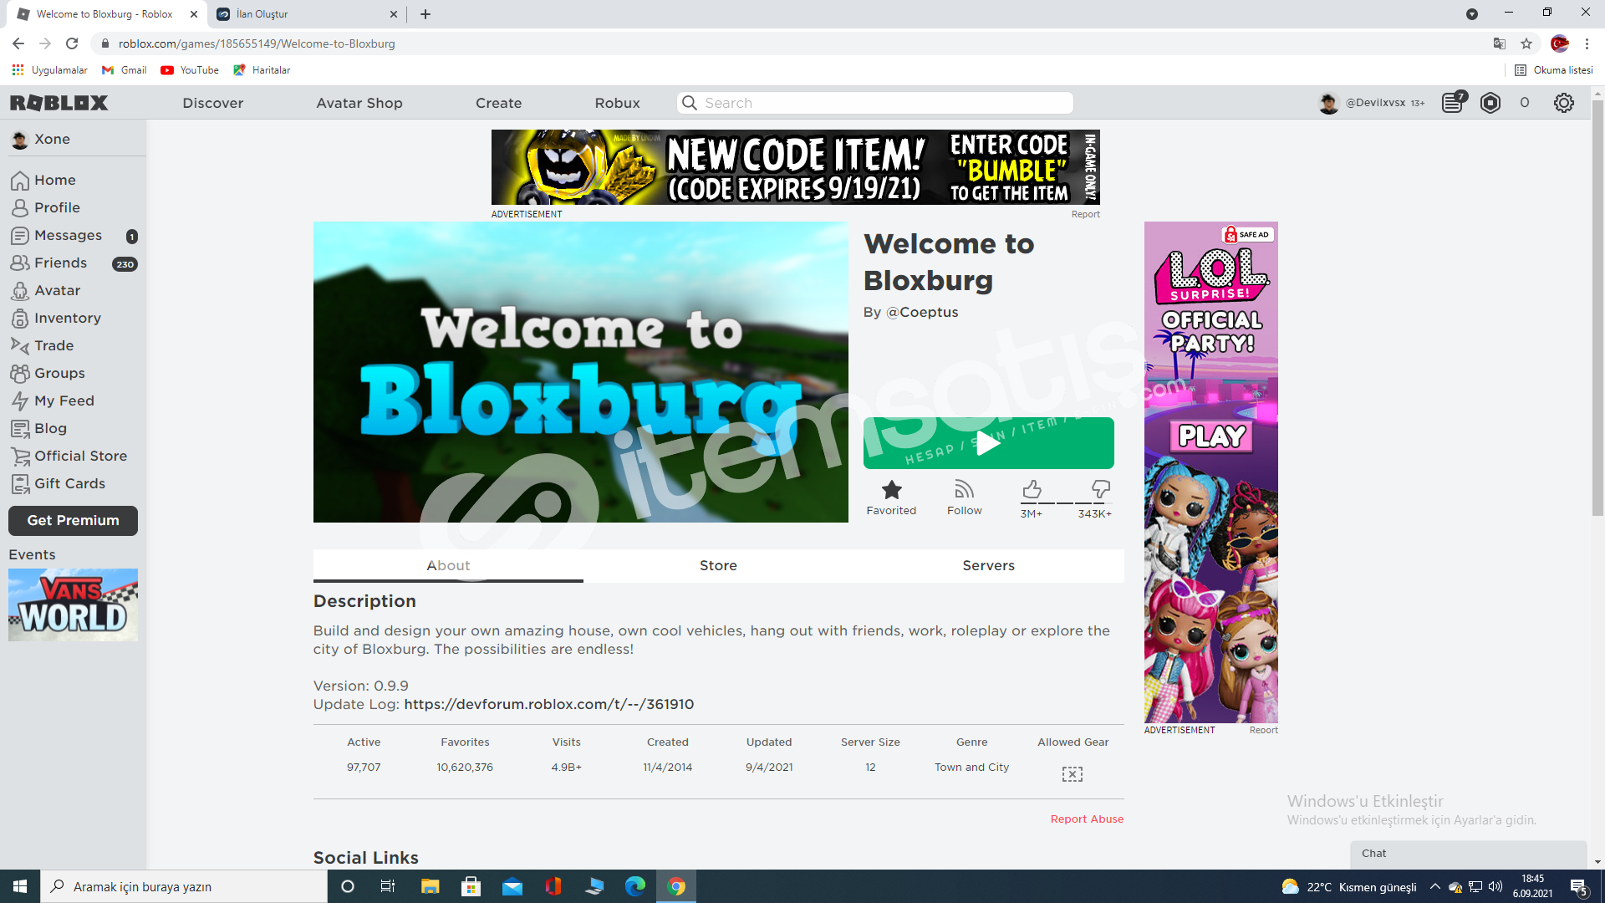Open Messages in the sidebar
This screenshot has width=1605, height=903.
[68, 235]
